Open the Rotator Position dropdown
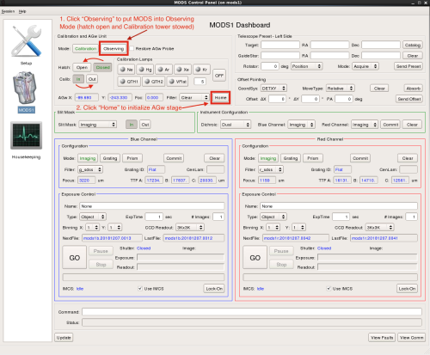The height and width of the screenshot is (355, 430). point(306,66)
